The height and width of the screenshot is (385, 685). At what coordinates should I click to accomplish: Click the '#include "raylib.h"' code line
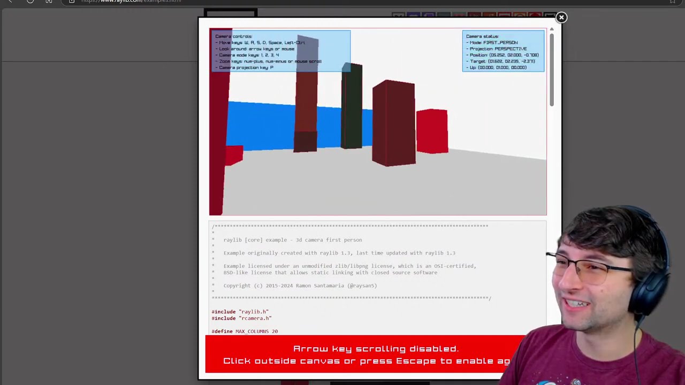[240, 312]
